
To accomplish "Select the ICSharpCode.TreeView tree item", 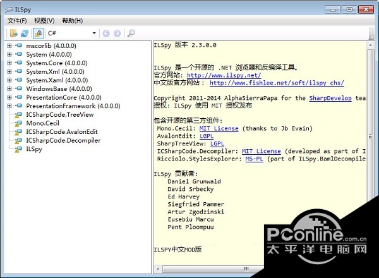I will coord(60,114).
